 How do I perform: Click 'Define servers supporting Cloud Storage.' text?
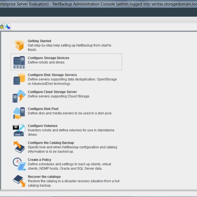pyautogui.click(x=59, y=96)
